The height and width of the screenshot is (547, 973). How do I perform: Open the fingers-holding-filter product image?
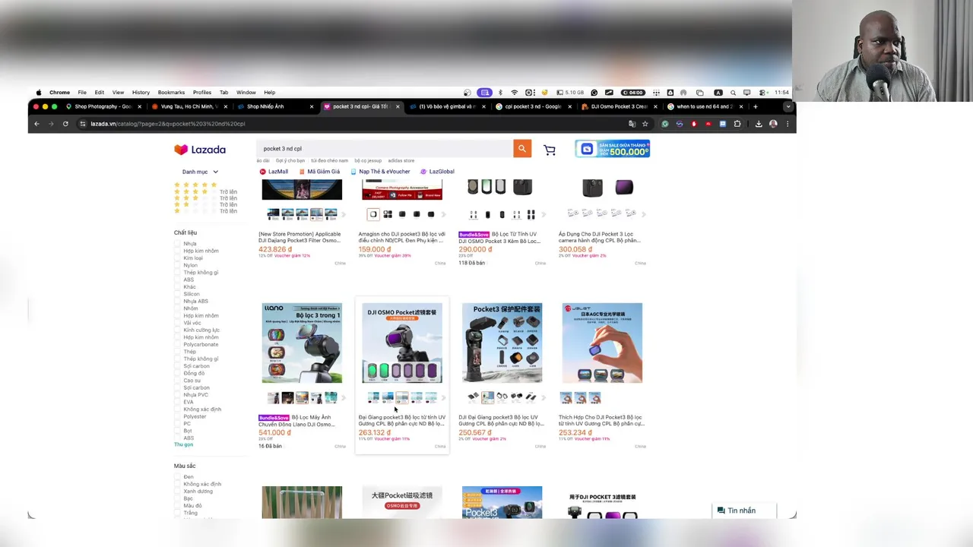602,343
